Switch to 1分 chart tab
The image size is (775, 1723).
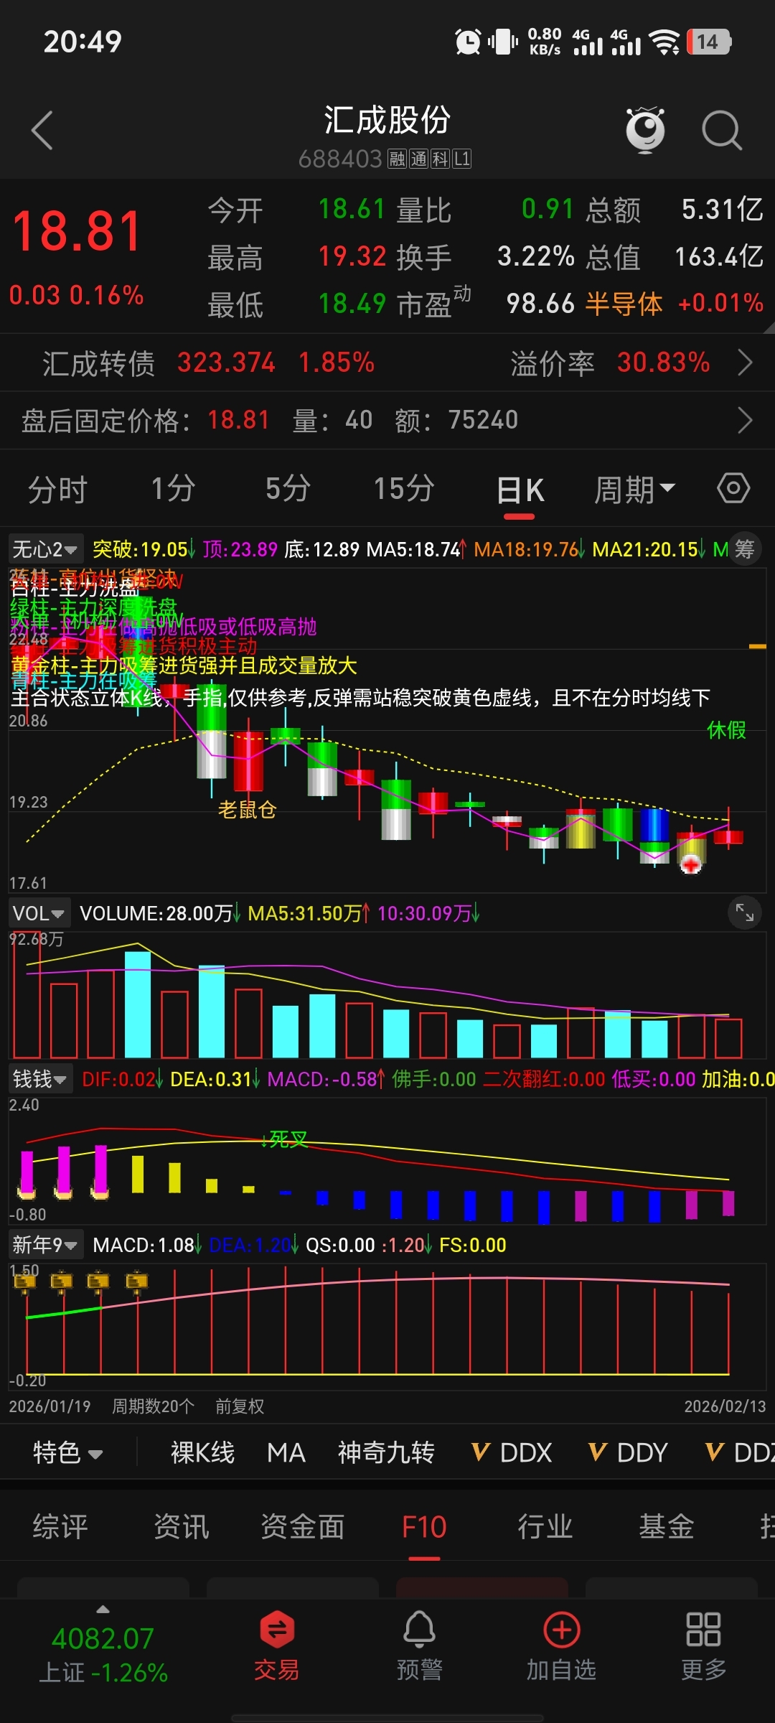coord(173,489)
